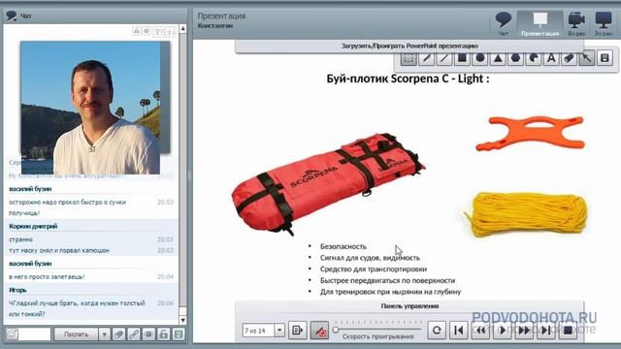Click the emoticon icon left of chat input

pos(12,334)
